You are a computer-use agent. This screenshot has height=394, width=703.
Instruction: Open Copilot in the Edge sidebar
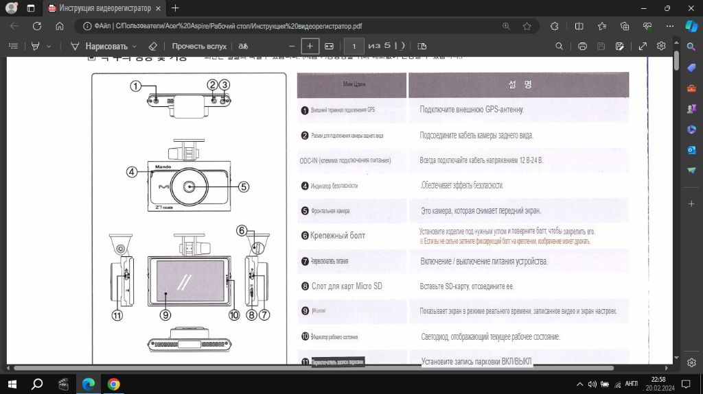pos(691,26)
